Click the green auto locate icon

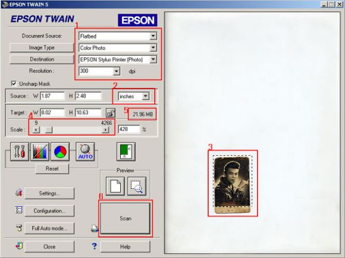pos(126,152)
